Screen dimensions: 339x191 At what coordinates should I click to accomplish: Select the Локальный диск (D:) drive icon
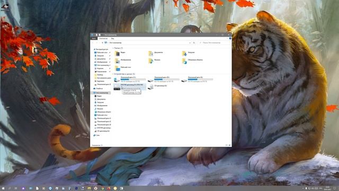click(x=150, y=80)
